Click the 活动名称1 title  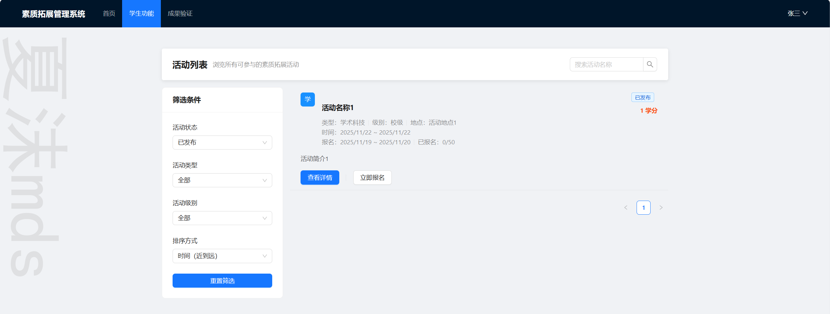click(338, 107)
